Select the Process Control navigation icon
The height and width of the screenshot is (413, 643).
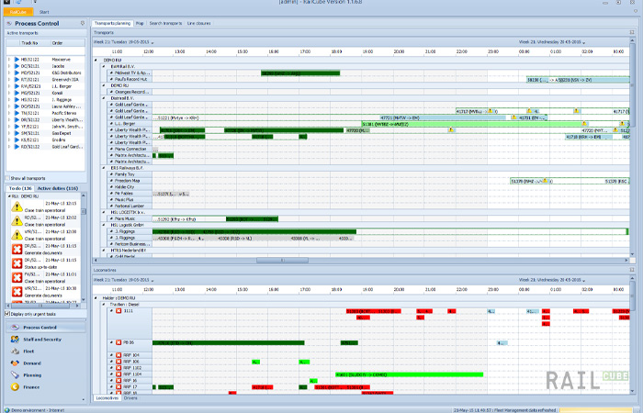pyautogui.click(x=16, y=328)
